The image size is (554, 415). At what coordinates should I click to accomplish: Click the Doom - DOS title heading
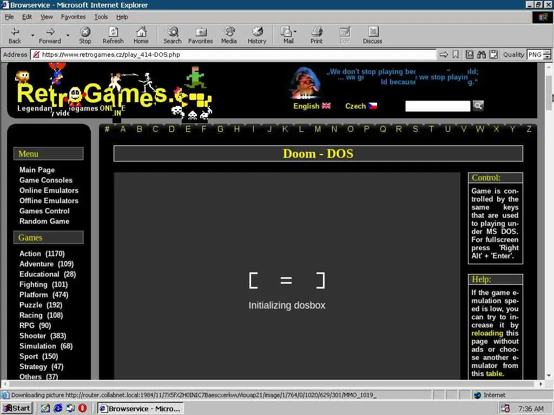coord(318,153)
